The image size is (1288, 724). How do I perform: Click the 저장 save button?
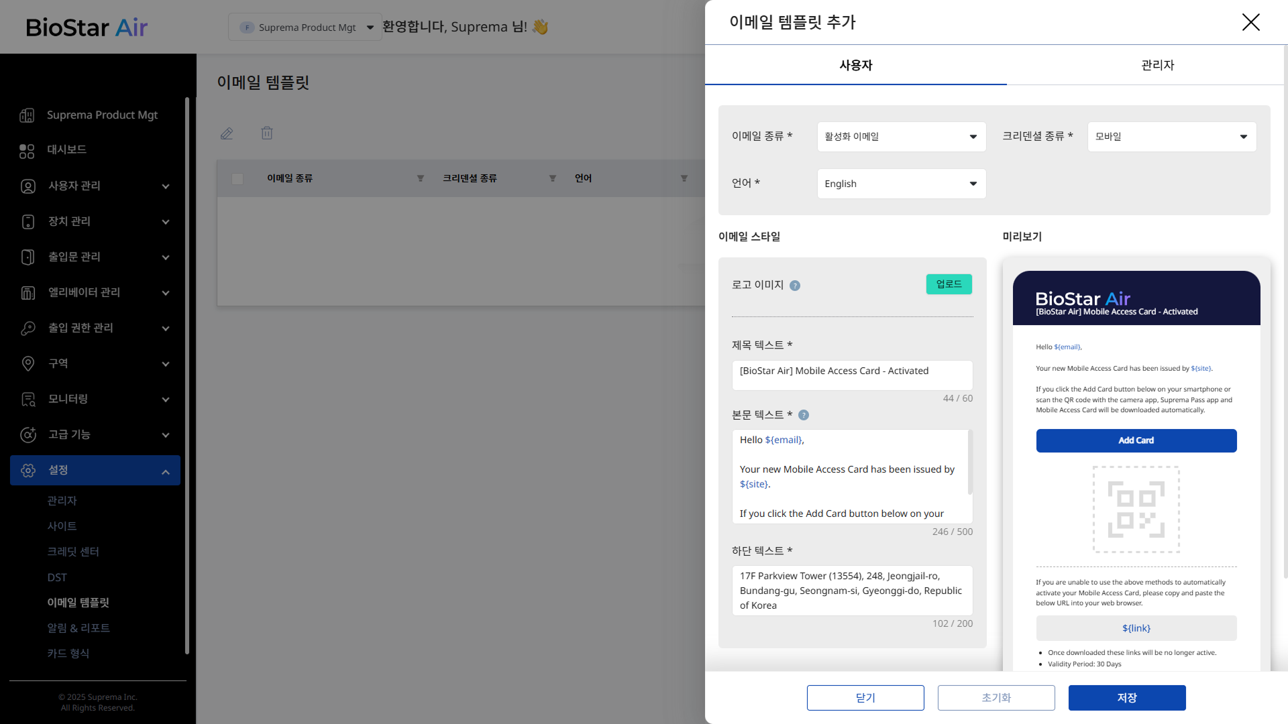tap(1126, 698)
